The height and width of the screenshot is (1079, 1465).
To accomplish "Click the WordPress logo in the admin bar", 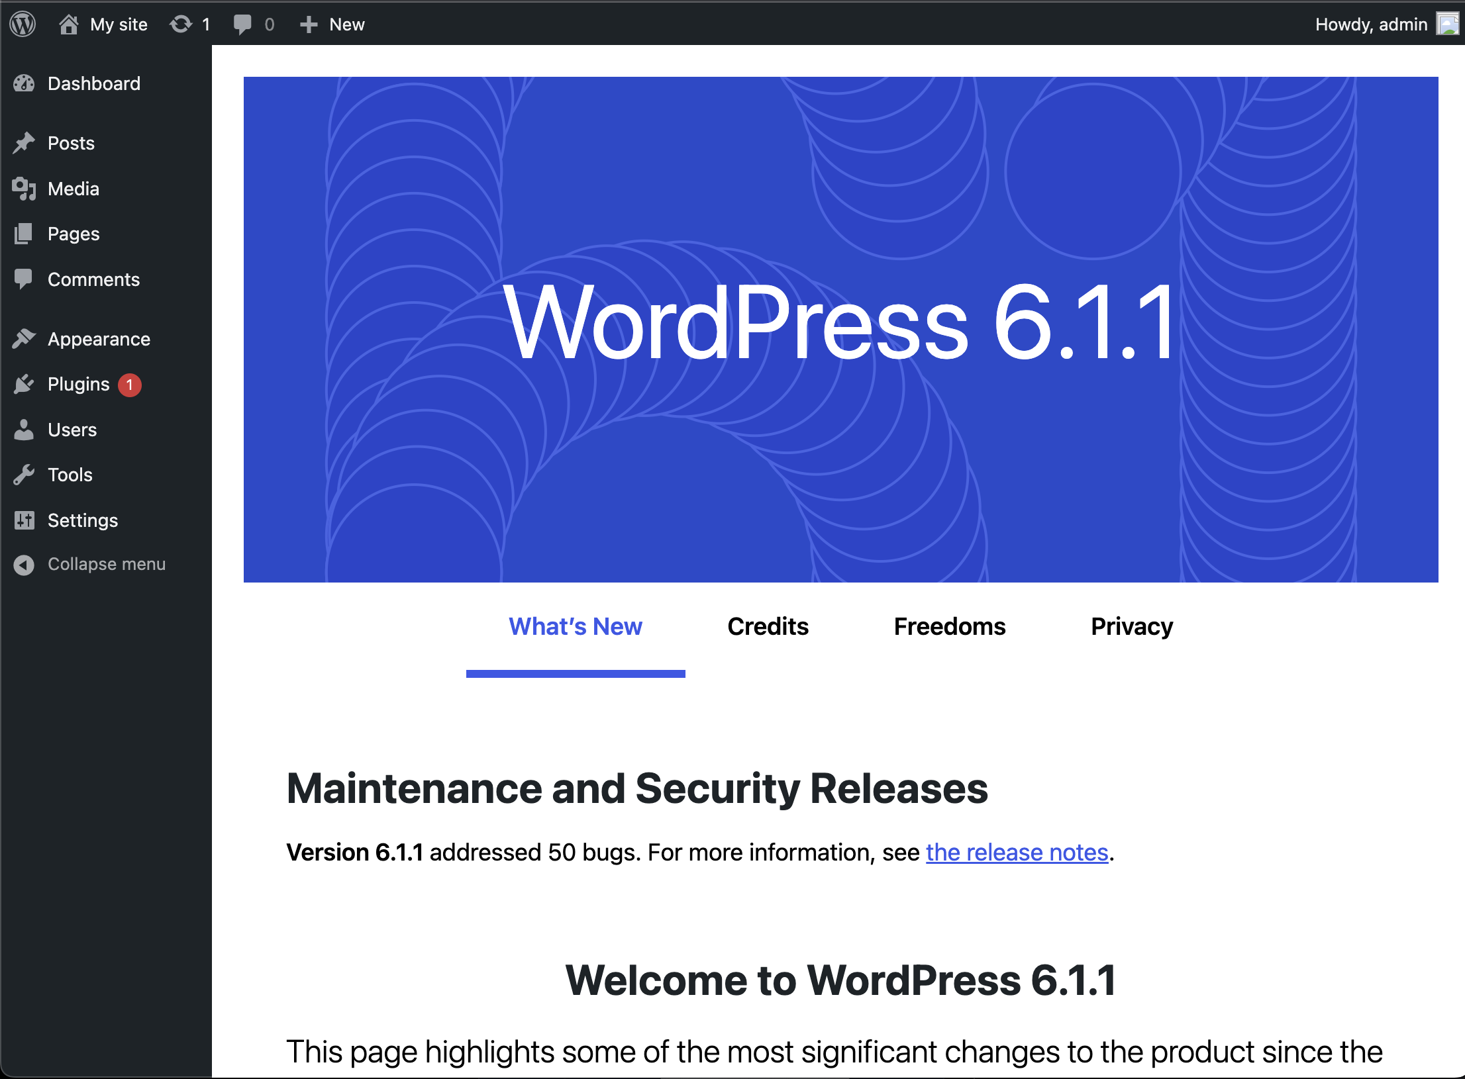I will click(22, 24).
